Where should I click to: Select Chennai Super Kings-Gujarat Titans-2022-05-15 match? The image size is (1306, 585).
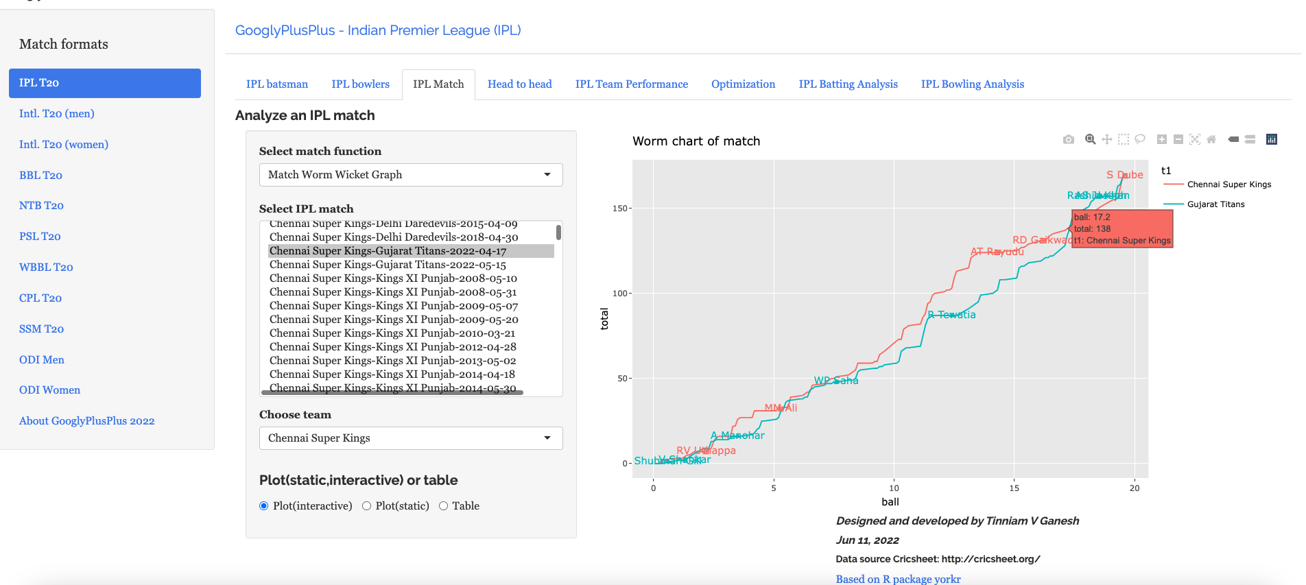(388, 265)
